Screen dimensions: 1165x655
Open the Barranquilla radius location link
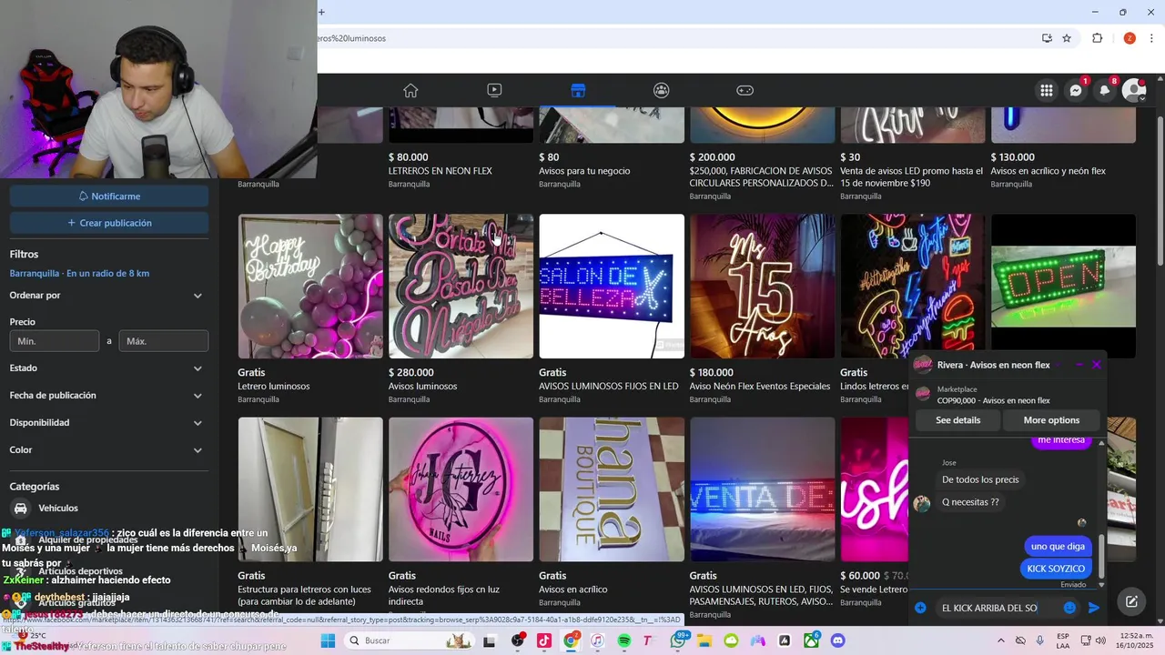[x=79, y=273]
